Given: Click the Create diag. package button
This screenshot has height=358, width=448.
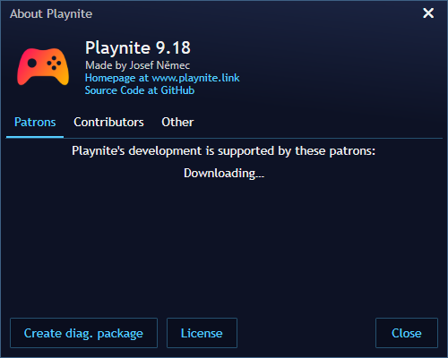Looking at the screenshot, I should [83, 333].
